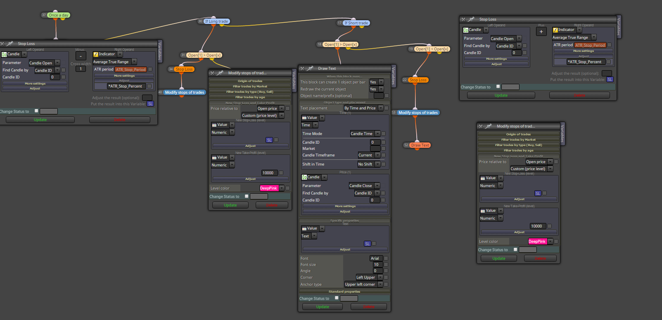The width and height of the screenshot is (662, 320).
Task: Click More settings in the Draw Text Price section
Action: pos(345,206)
